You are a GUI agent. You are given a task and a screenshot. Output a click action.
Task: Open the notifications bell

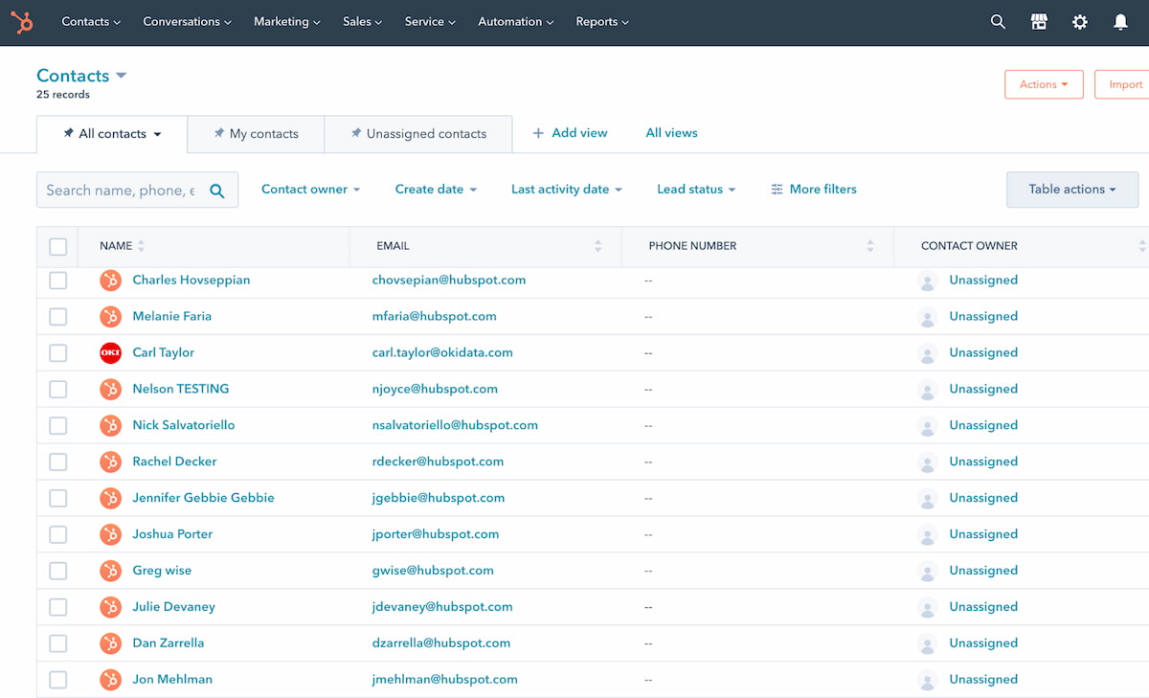point(1120,22)
